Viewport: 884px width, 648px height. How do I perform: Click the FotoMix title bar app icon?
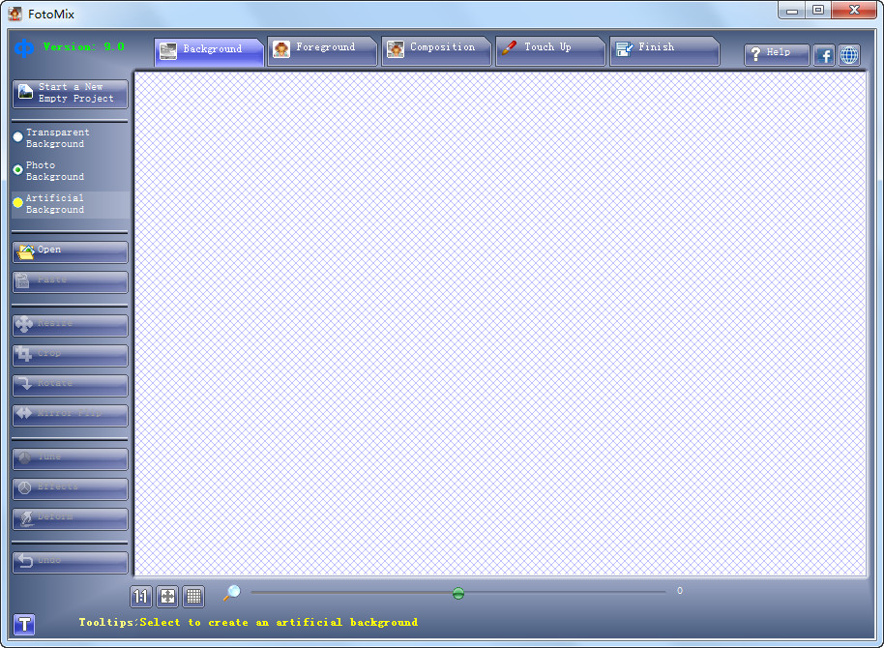[15, 14]
